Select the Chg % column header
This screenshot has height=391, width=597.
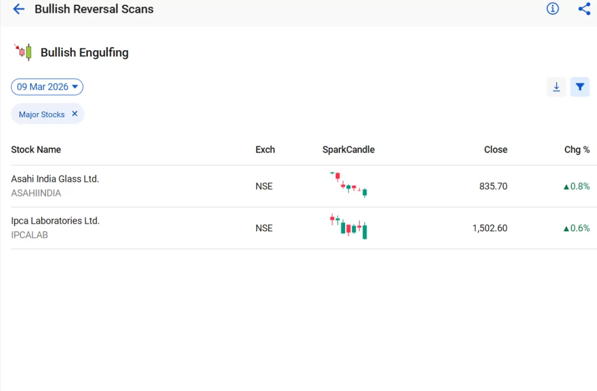(x=577, y=150)
